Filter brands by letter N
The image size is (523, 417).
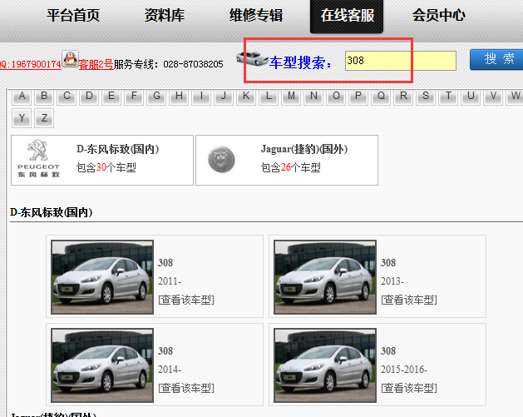click(x=313, y=97)
